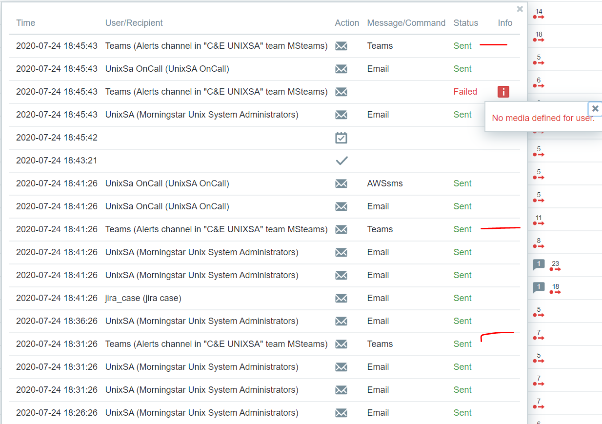Click the User/Recipient column header
Image resolution: width=602 pixels, height=424 pixels.
point(134,23)
